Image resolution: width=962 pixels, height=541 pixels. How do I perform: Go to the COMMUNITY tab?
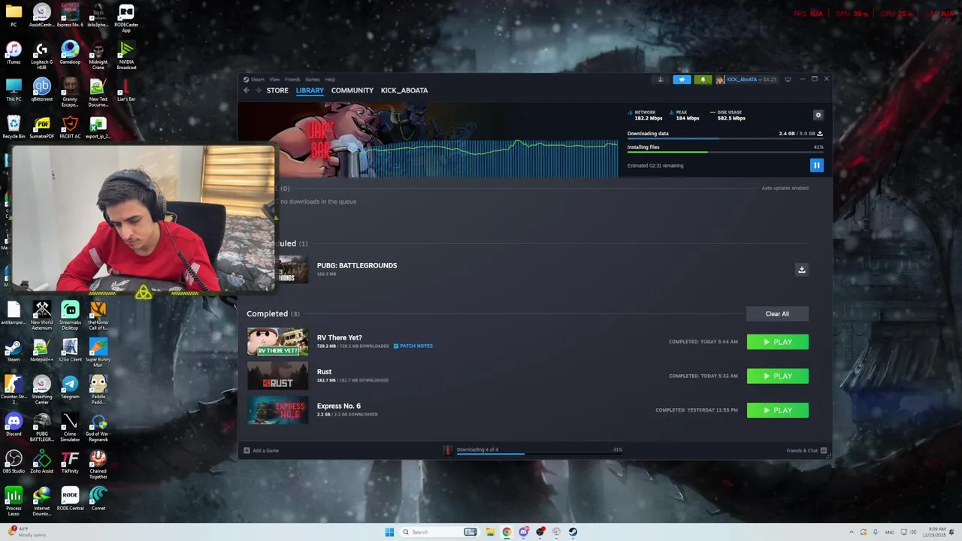(352, 90)
